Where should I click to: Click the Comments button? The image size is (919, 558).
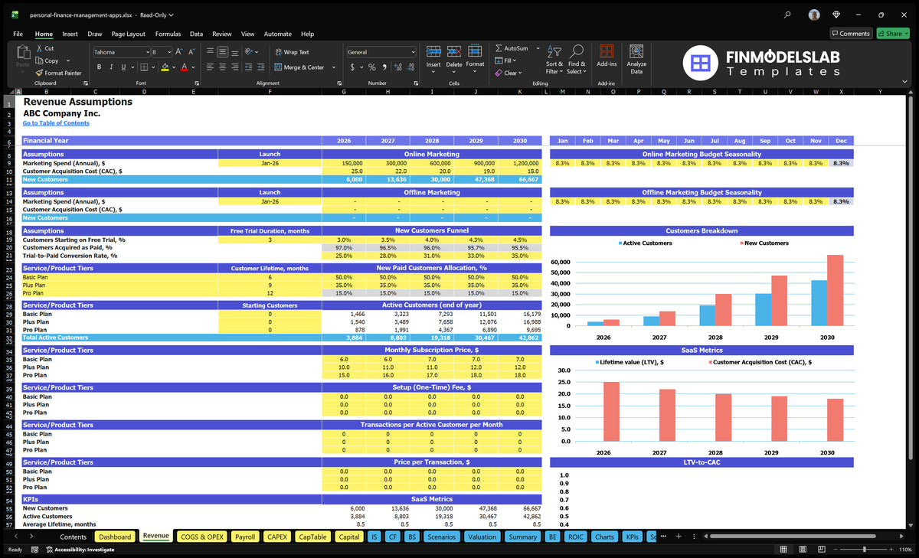[851, 34]
